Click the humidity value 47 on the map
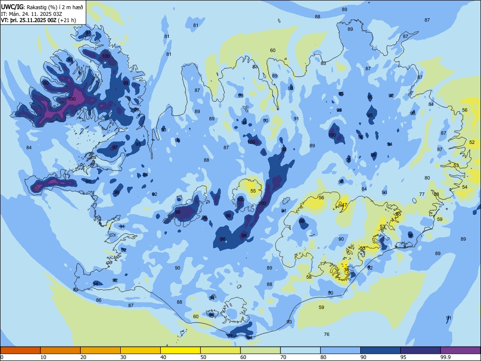481x361 pixels. 344,205
